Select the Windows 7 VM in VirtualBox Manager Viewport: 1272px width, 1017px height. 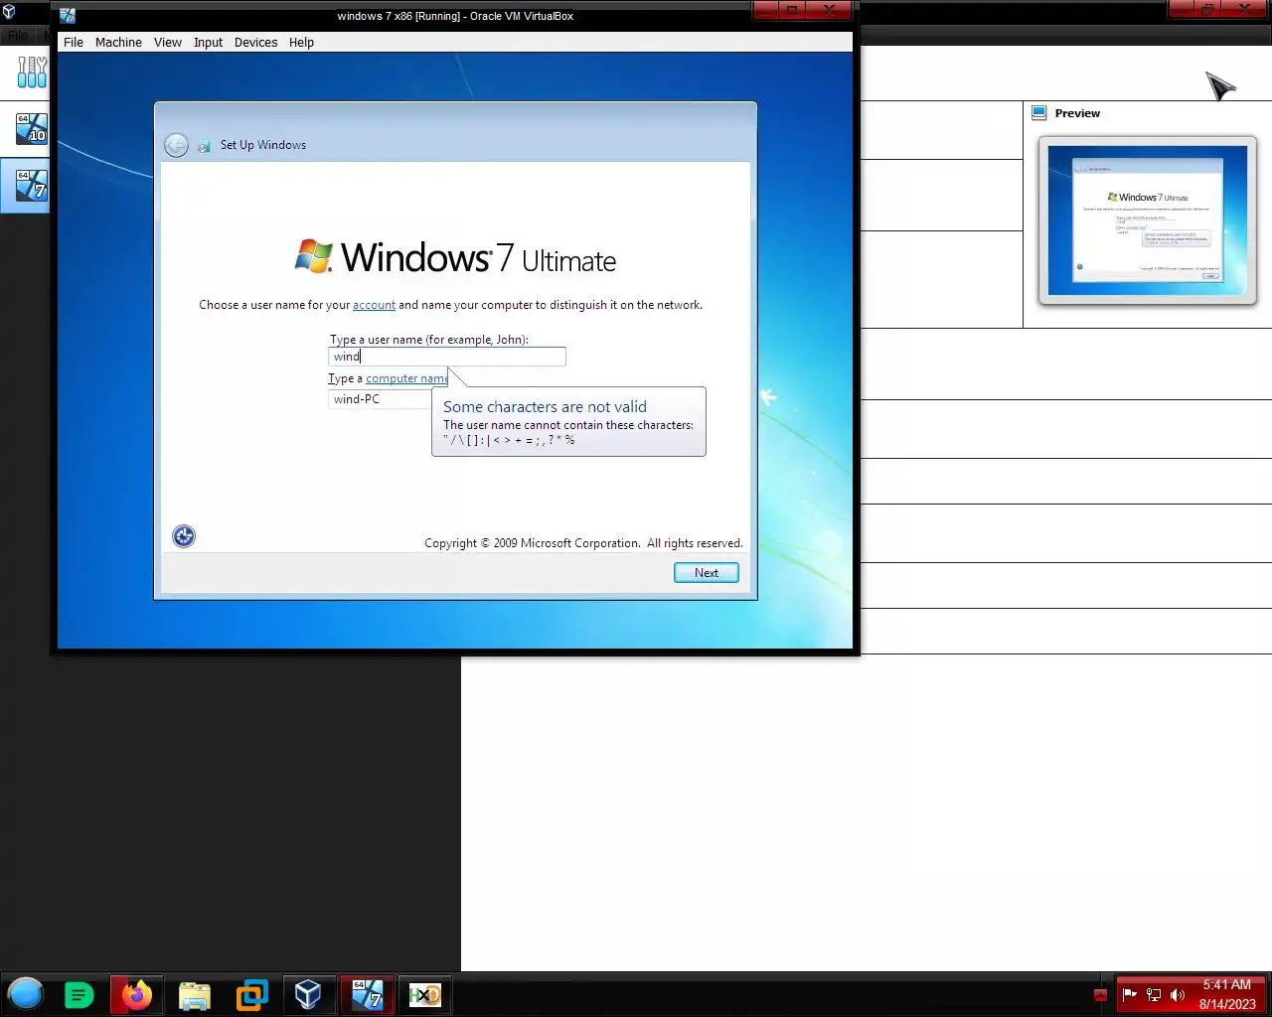[x=31, y=186]
